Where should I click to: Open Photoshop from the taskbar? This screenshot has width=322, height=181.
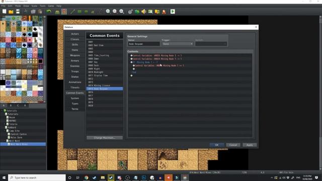[144, 177]
